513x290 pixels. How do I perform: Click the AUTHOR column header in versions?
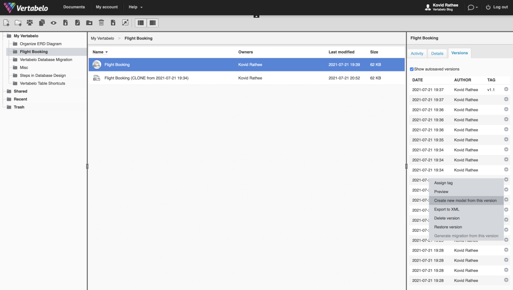tap(462, 80)
